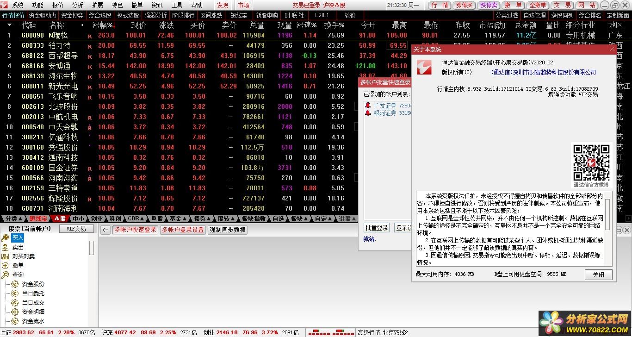Switch to the 资金驱动力 tab
This screenshot has width=632, height=337.
(43, 15)
